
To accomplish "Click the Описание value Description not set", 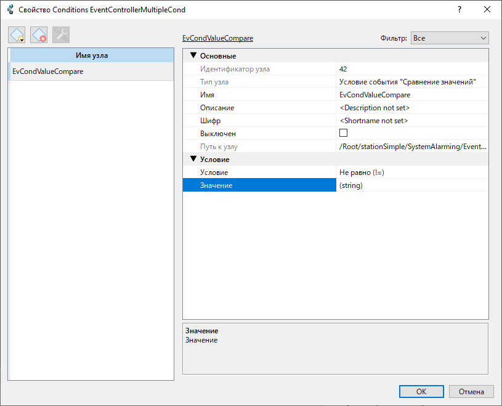I will click(412, 108).
